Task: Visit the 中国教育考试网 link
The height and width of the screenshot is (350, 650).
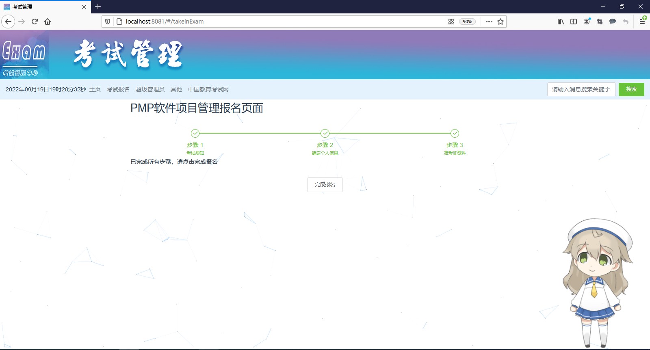Action: (x=208, y=89)
